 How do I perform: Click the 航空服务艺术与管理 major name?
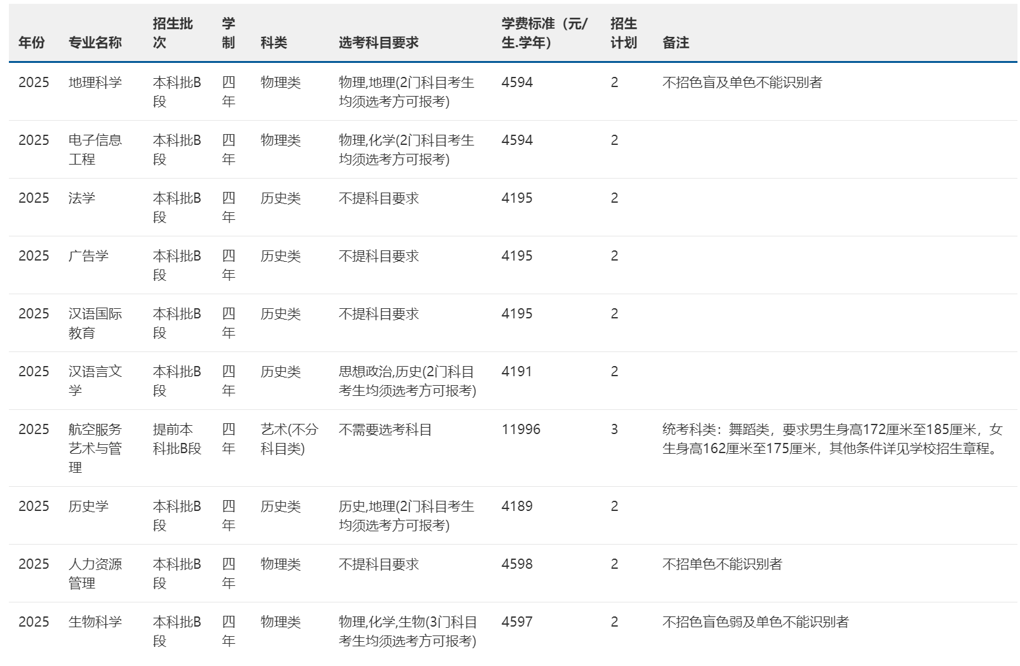click(x=95, y=449)
